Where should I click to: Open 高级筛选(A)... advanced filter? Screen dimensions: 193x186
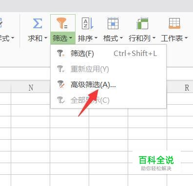109,85
